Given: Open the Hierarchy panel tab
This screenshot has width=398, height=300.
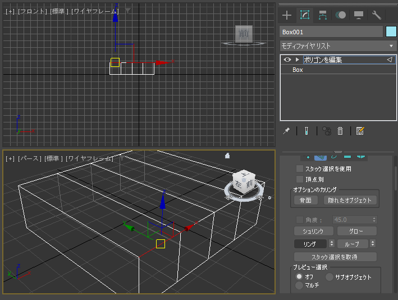Looking at the screenshot, I should (x=323, y=15).
